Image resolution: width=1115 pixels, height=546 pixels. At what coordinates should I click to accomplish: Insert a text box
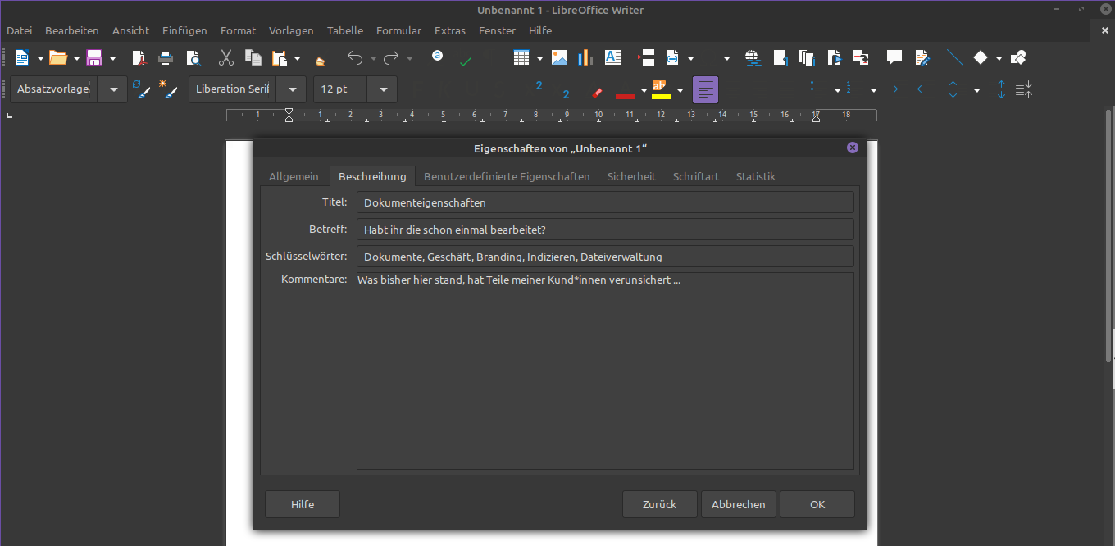pyautogui.click(x=613, y=58)
